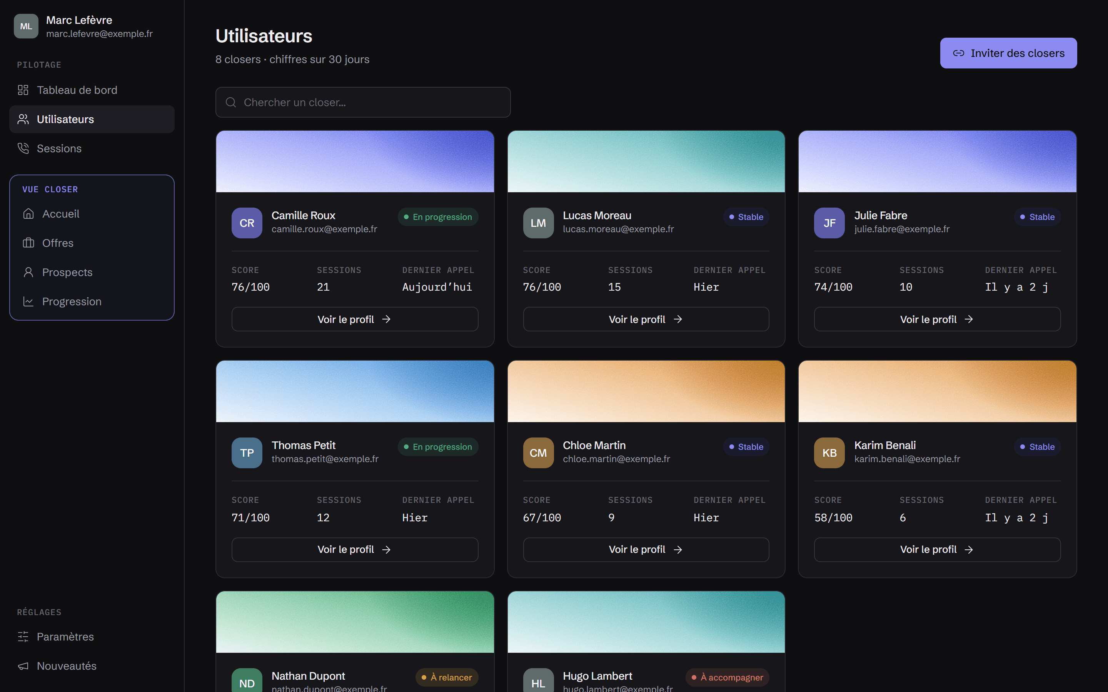The image size is (1108, 692).
Task: Click the Prospects person icon
Action: [x=28, y=272]
